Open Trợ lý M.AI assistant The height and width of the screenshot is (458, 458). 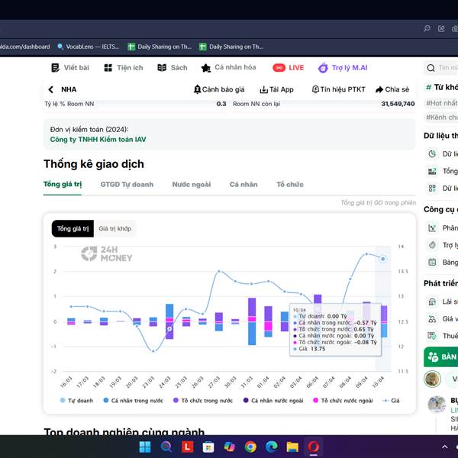(x=343, y=68)
